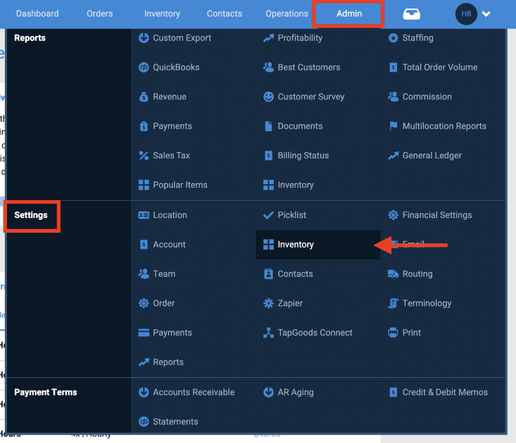The width and height of the screenshot is (516, 443).
Task: Click the Settings section heading
Action: coord(31,216)
